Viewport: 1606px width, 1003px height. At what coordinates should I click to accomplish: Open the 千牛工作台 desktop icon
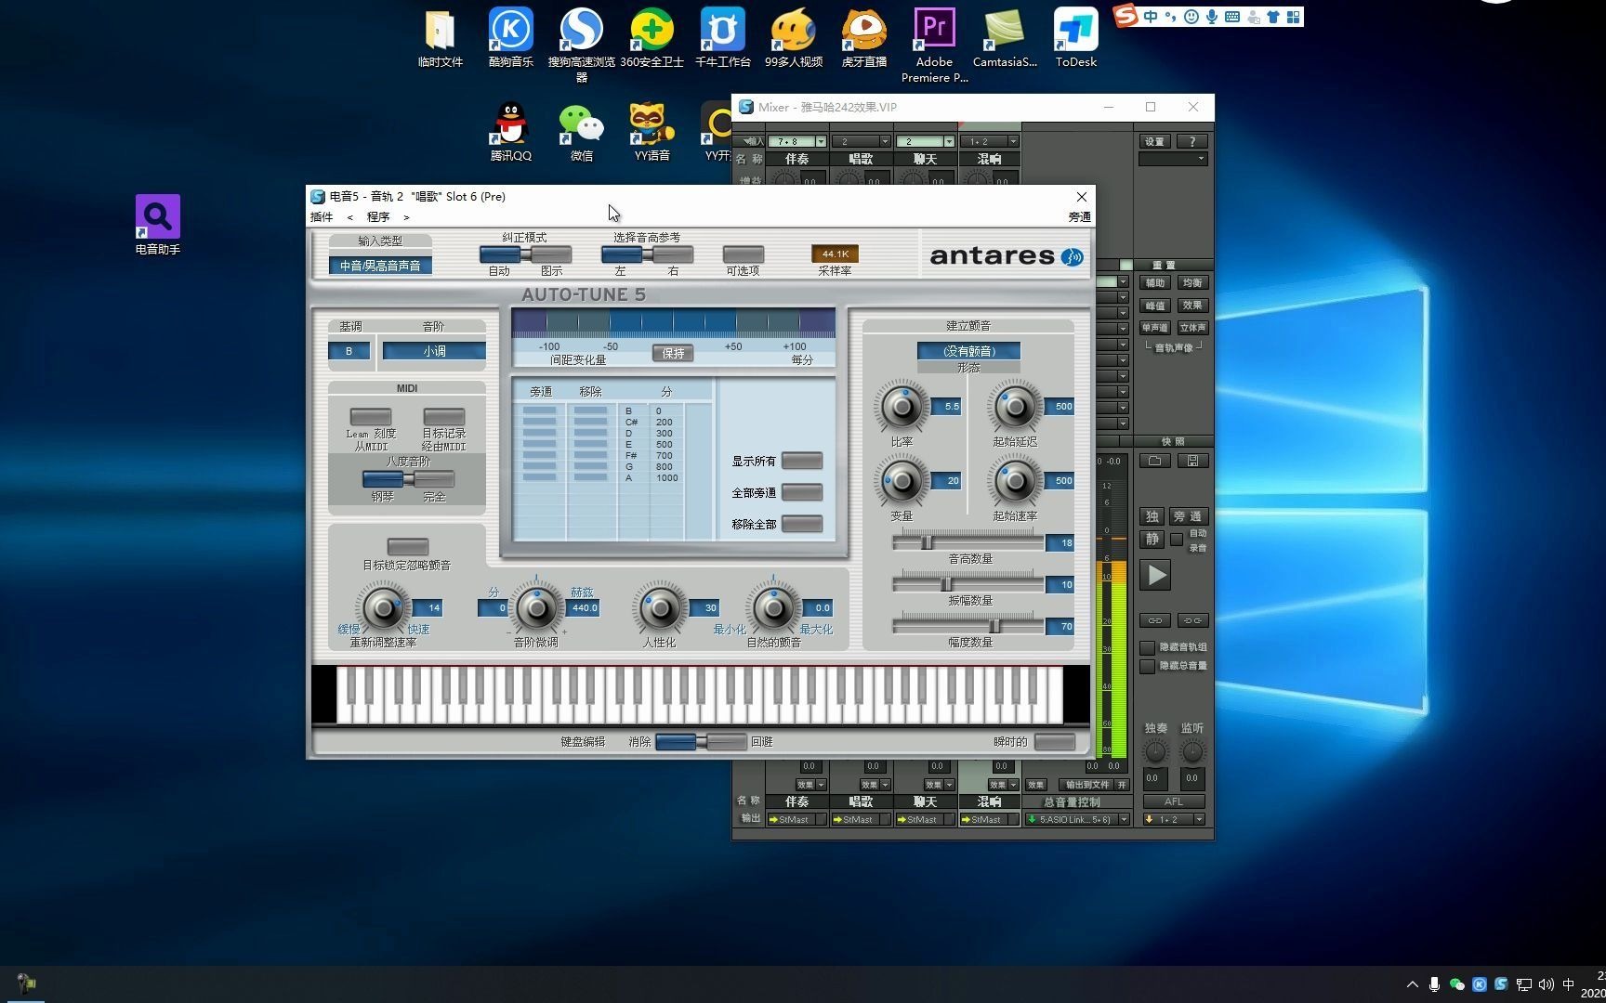pos(722,37)
